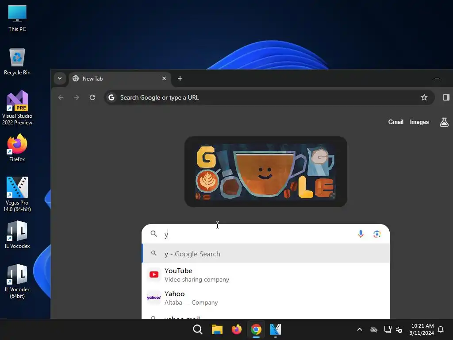Select 'y - Google Search' suggestion

(x=265, y=254)
